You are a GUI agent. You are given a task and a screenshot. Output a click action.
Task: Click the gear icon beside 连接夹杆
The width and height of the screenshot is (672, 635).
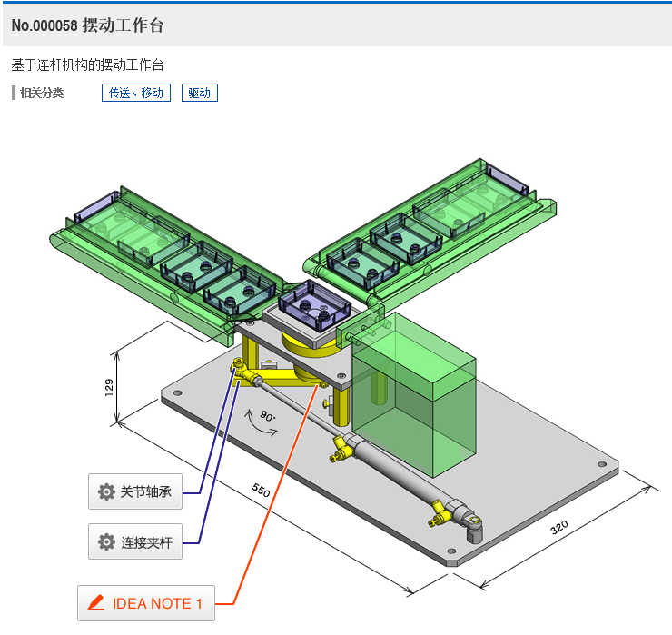click(x=106, y=542)
